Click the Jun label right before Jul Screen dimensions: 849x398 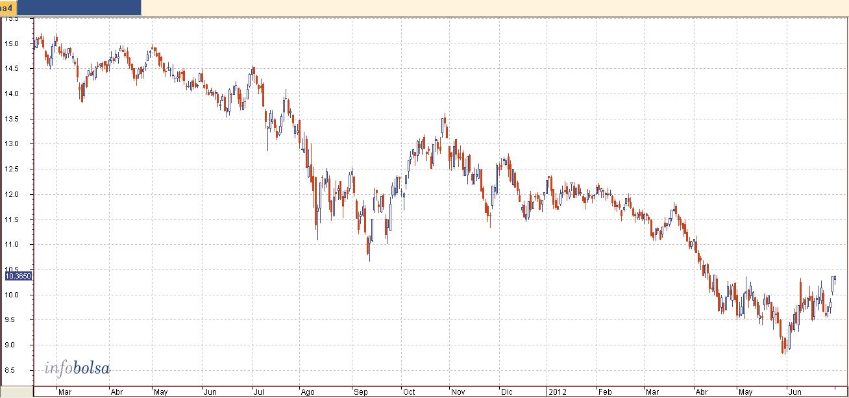210,392
